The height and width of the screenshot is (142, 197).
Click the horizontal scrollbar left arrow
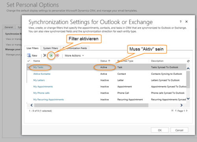(x=32, y=105)
